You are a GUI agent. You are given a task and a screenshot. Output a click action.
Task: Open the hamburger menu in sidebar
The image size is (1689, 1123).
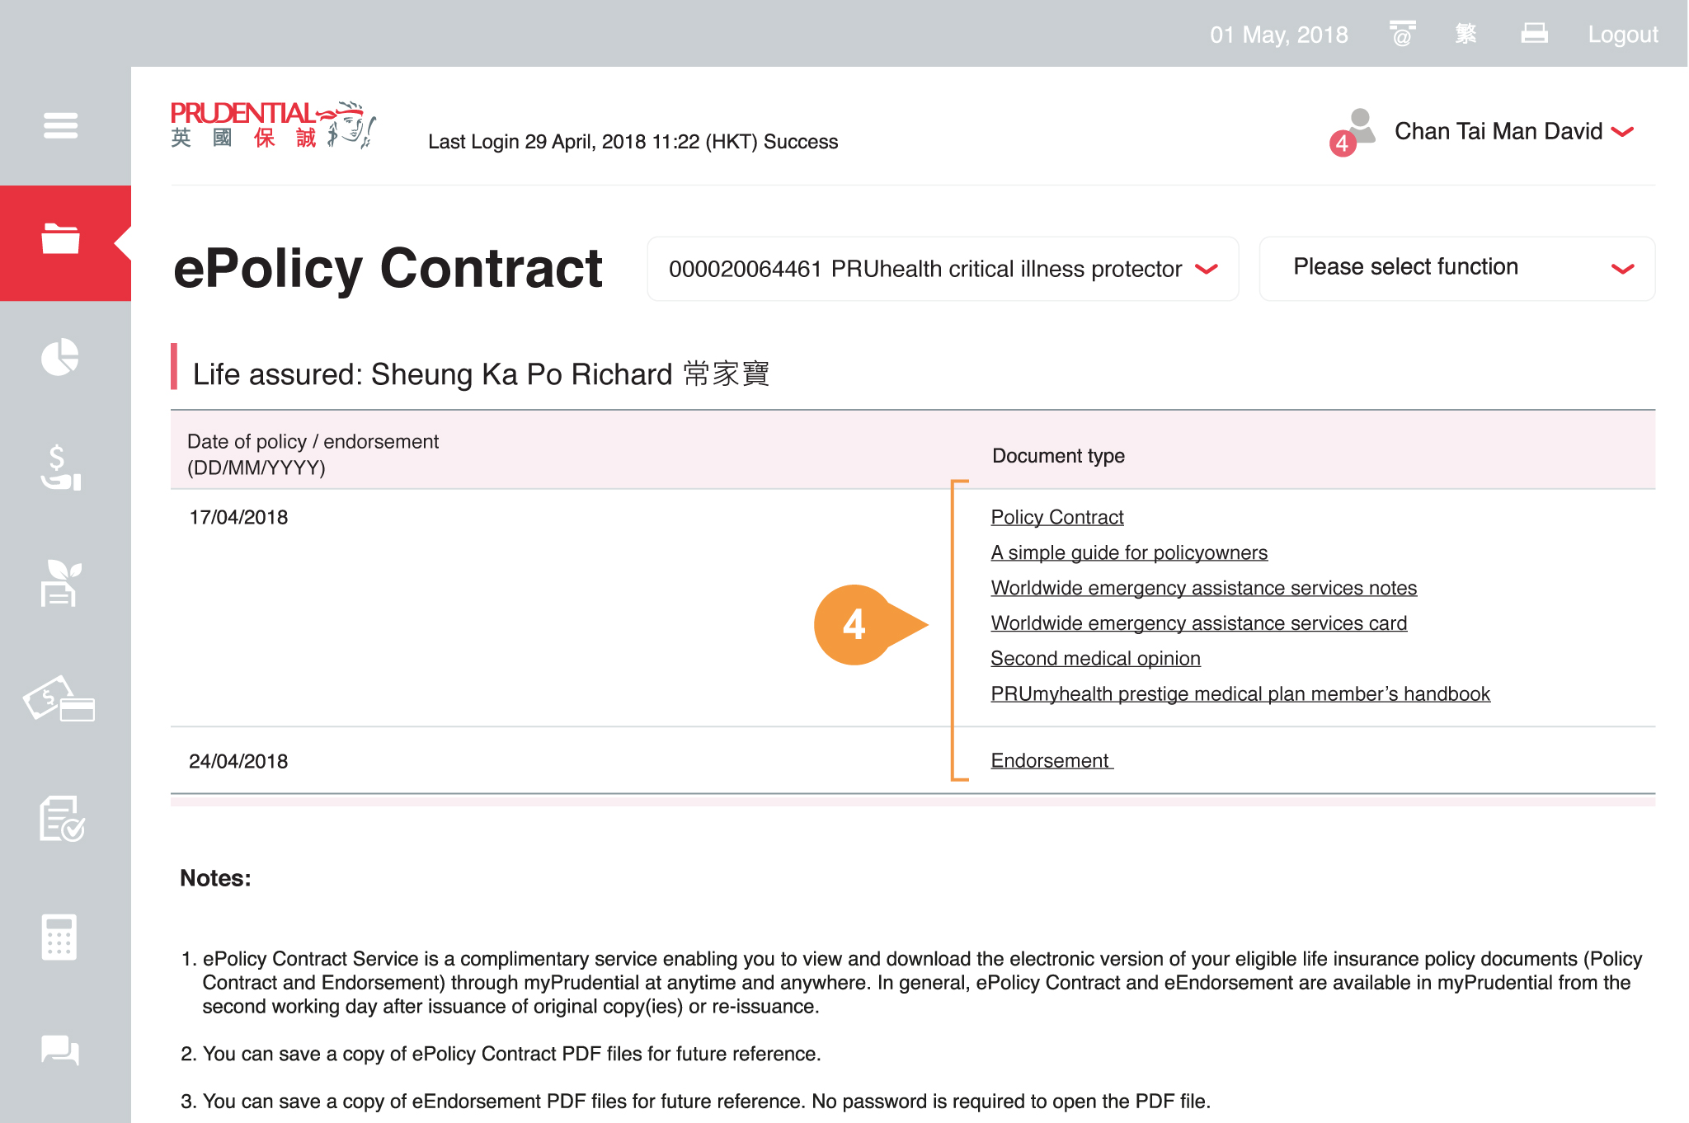click(61, 126)
